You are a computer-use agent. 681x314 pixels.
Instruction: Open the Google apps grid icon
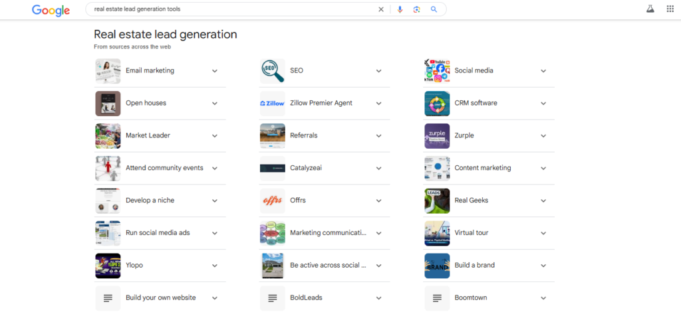click(670, 9)
